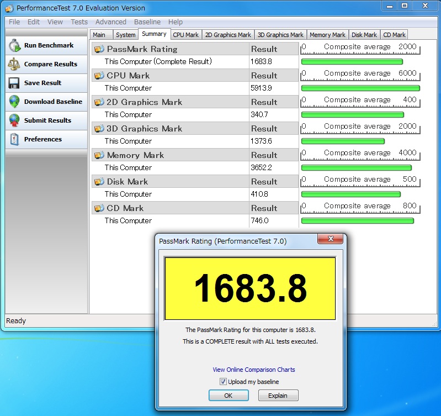Select the 2D Graphics result 340.7
This screenshot has width=441, height=416.
(x=259, y=114)
